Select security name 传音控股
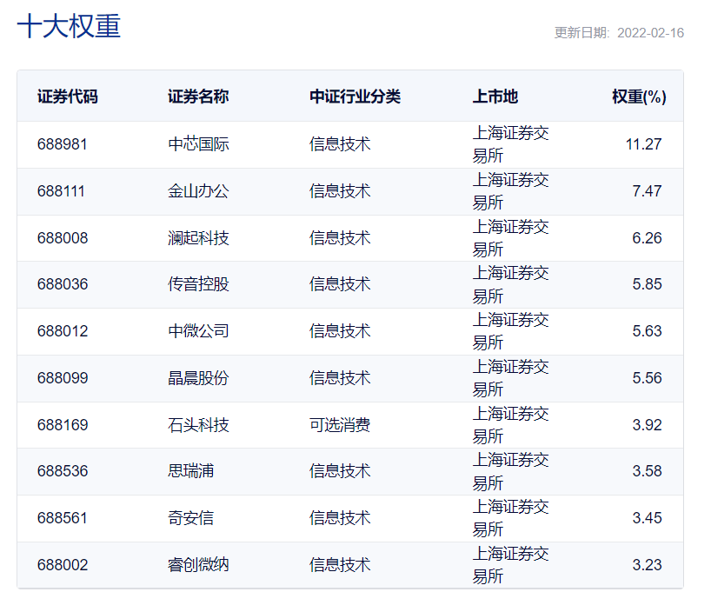This screenshot has height=612, width=711. point(198,284)
